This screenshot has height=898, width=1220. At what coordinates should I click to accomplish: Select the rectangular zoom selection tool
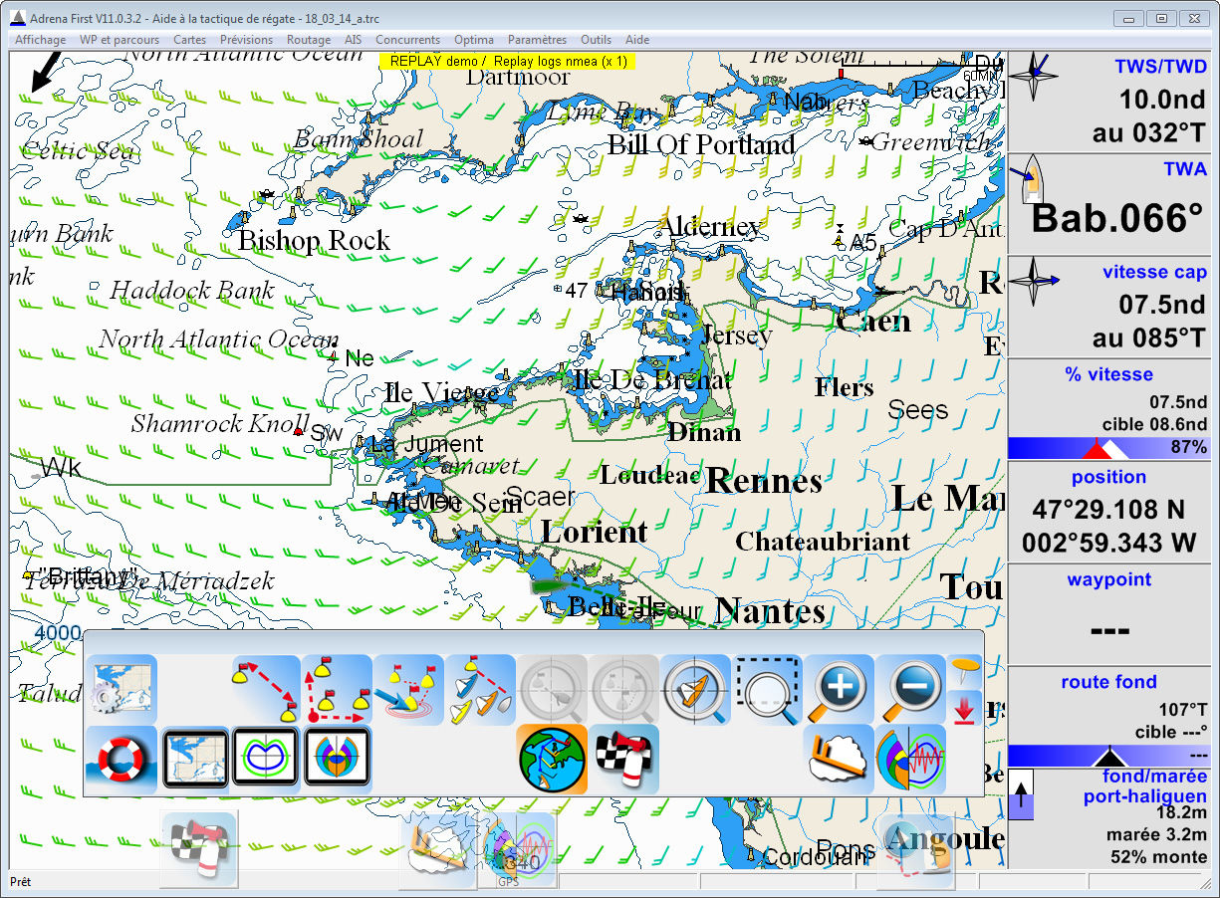coord(767,690)
